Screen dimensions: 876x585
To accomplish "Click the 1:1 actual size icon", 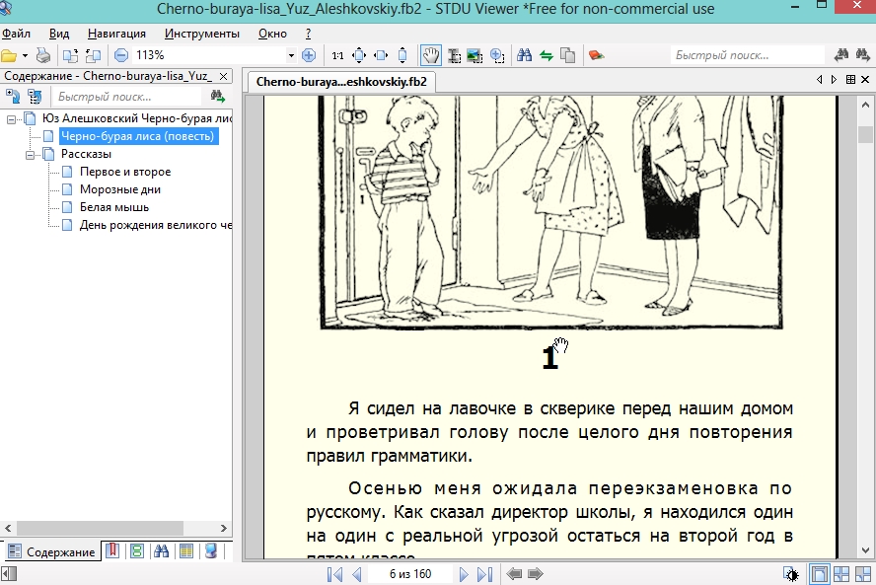I will tap(339, 56).
